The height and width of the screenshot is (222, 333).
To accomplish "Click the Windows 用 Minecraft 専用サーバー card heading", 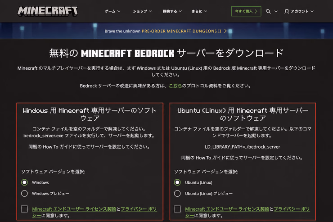I will 90,114.
